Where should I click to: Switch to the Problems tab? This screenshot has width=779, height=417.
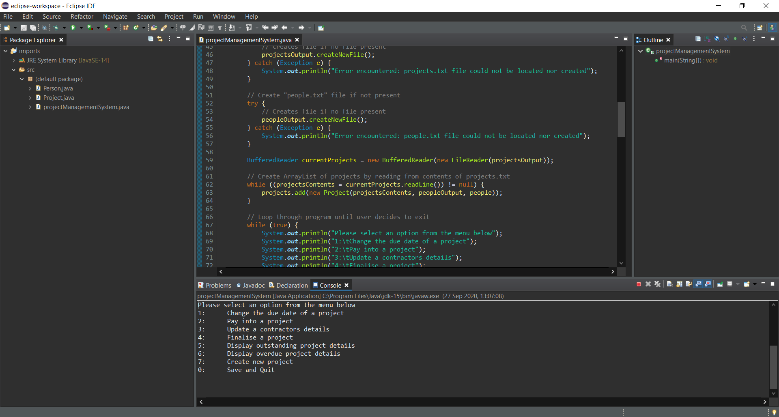[x=215, y=285]
